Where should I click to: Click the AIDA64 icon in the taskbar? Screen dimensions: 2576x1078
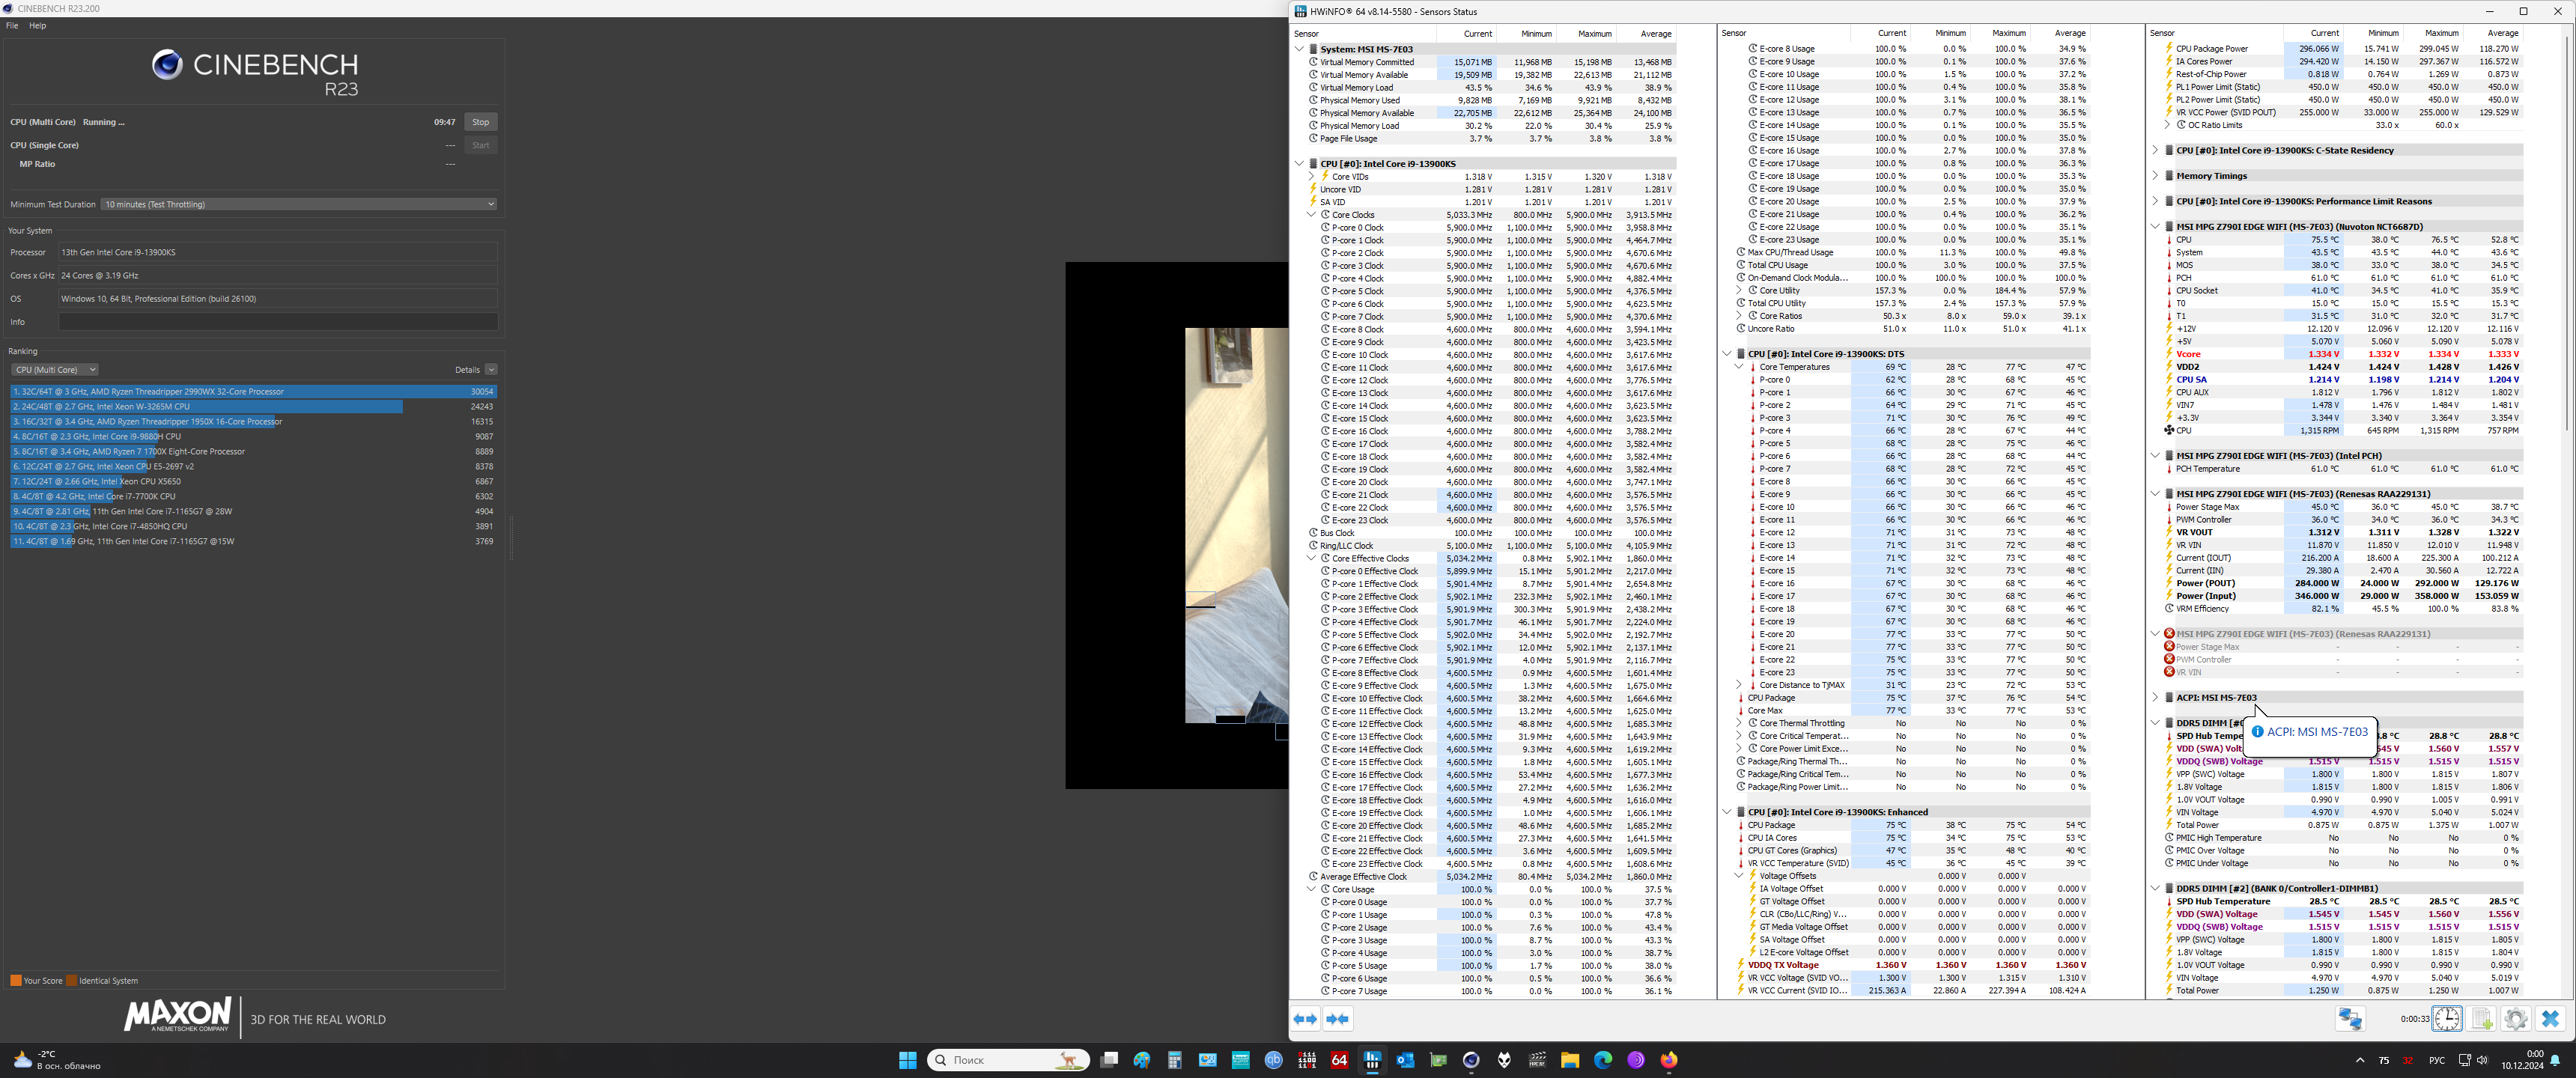point(1339,1060)
